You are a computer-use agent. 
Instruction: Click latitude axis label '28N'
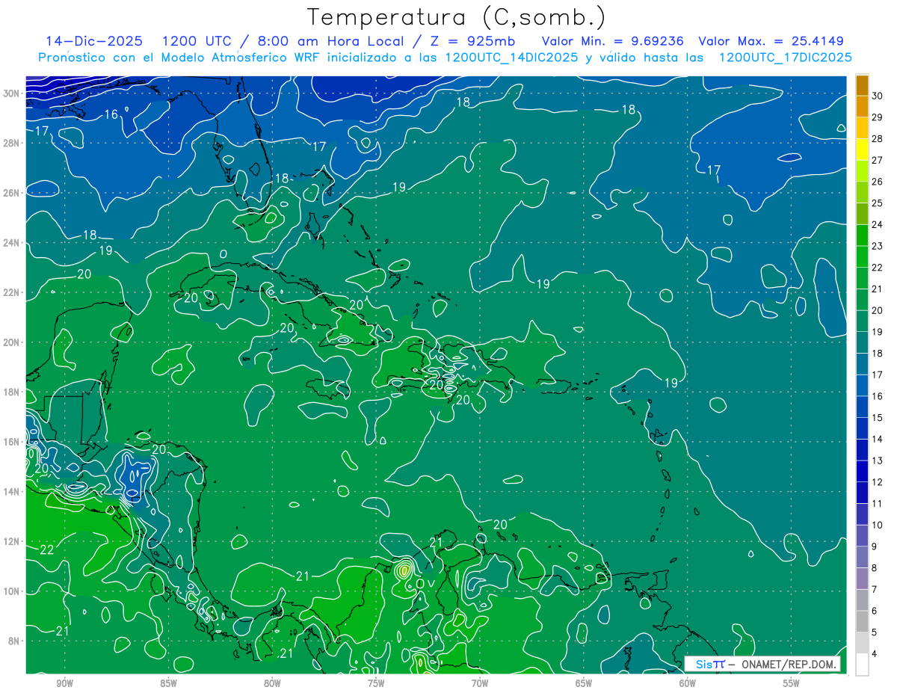(x=13, y=143)
